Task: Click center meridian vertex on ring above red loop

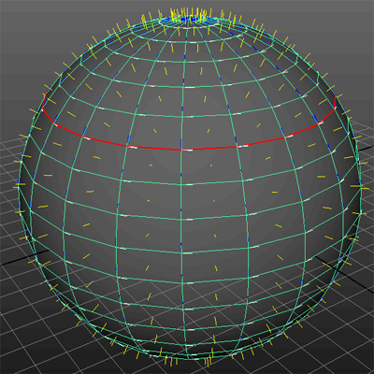Action: tap(182, 118)
